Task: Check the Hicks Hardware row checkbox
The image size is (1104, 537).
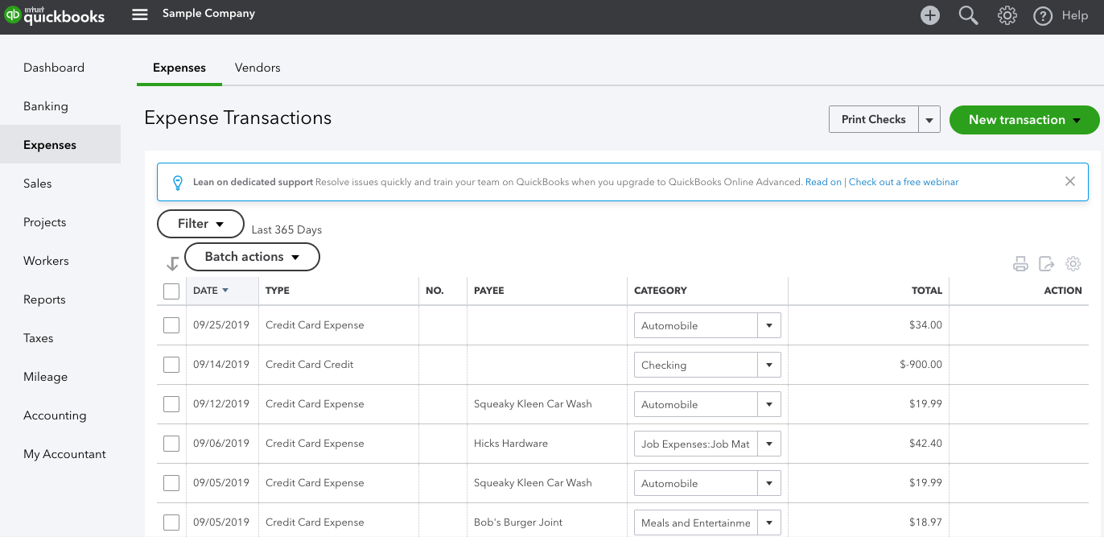Action: pyautogui.click(x=171, y=444)
